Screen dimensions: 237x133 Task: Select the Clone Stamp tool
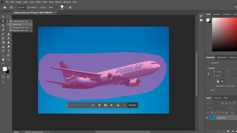click(x=8, y=34)
